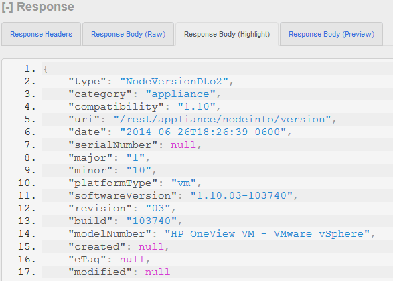Click the build value "103740"
Image resolution: width=393 pixels, height=281 pixels.
(x=151, y=221)
